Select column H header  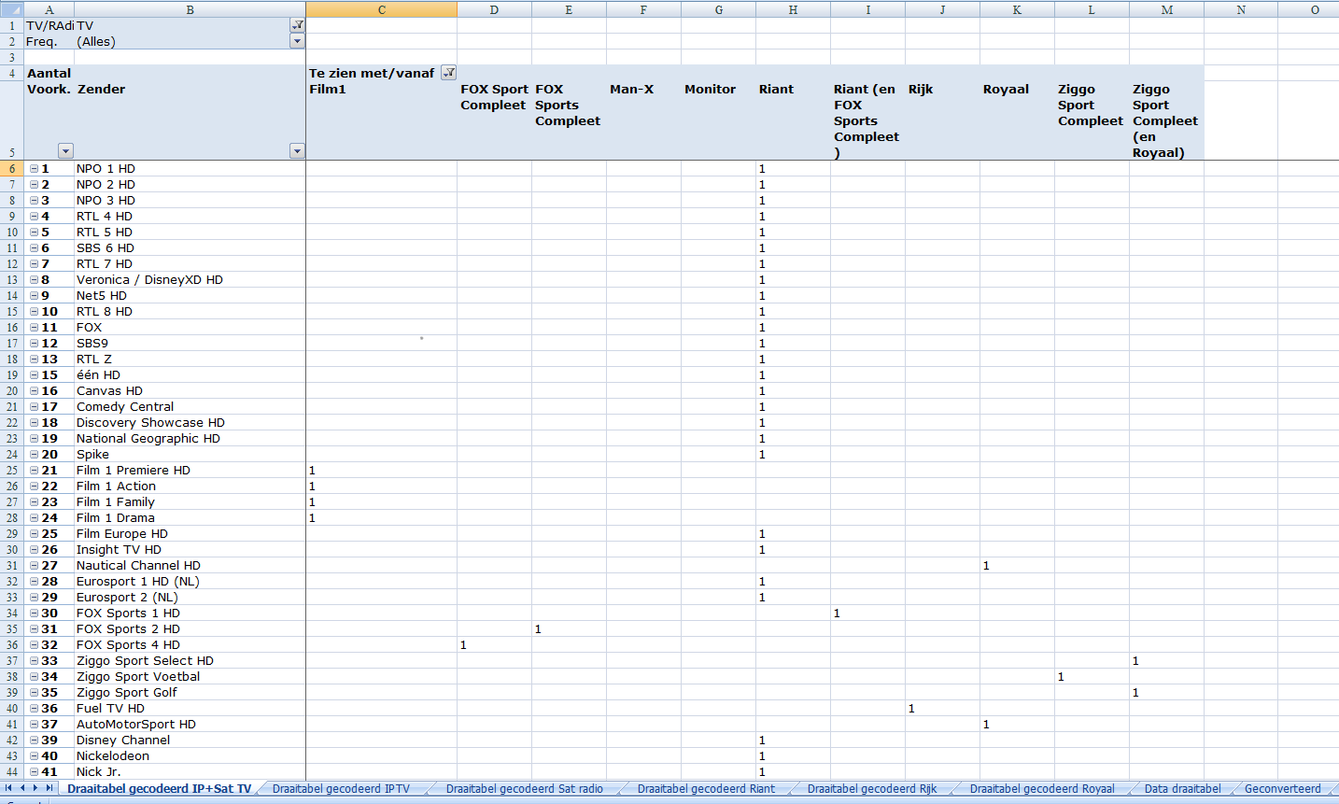click(x=793, y=9)
